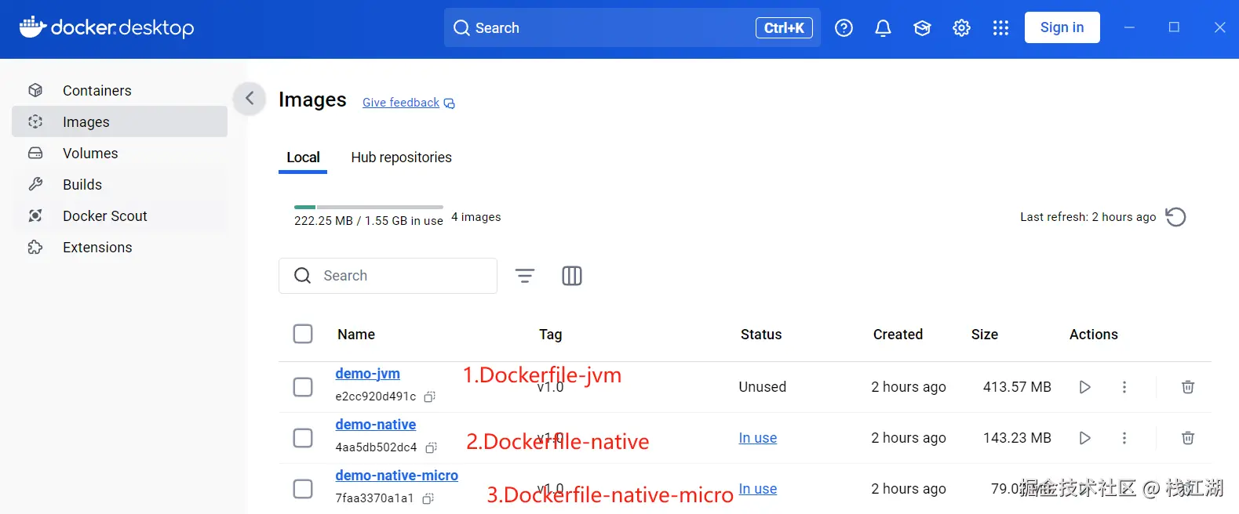Click the Ctrl+K shortcut badge

click(784, 27)
